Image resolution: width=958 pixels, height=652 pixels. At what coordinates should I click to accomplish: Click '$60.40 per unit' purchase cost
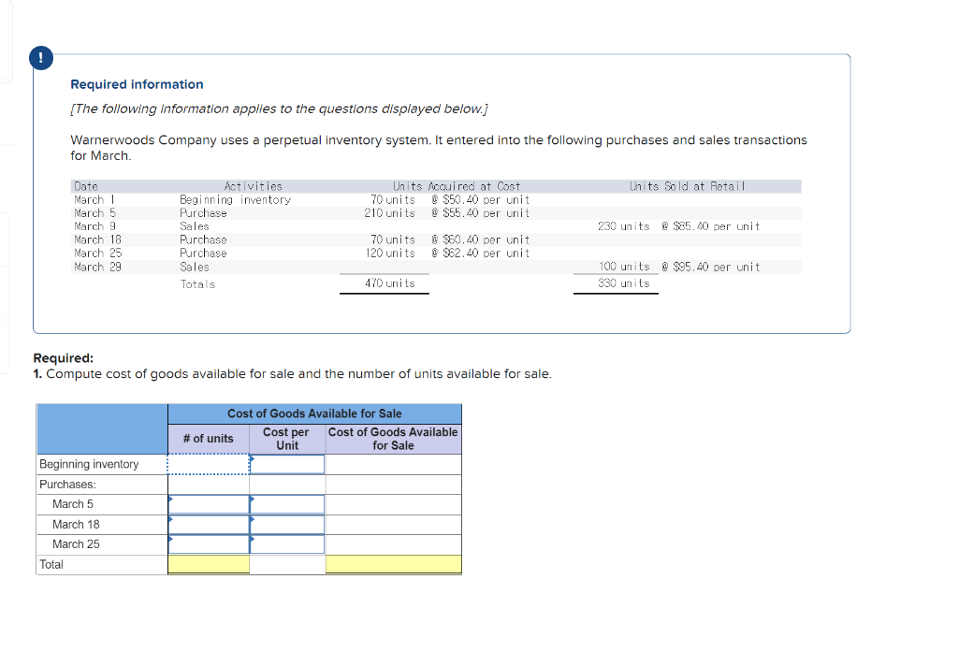coord(486,240)
